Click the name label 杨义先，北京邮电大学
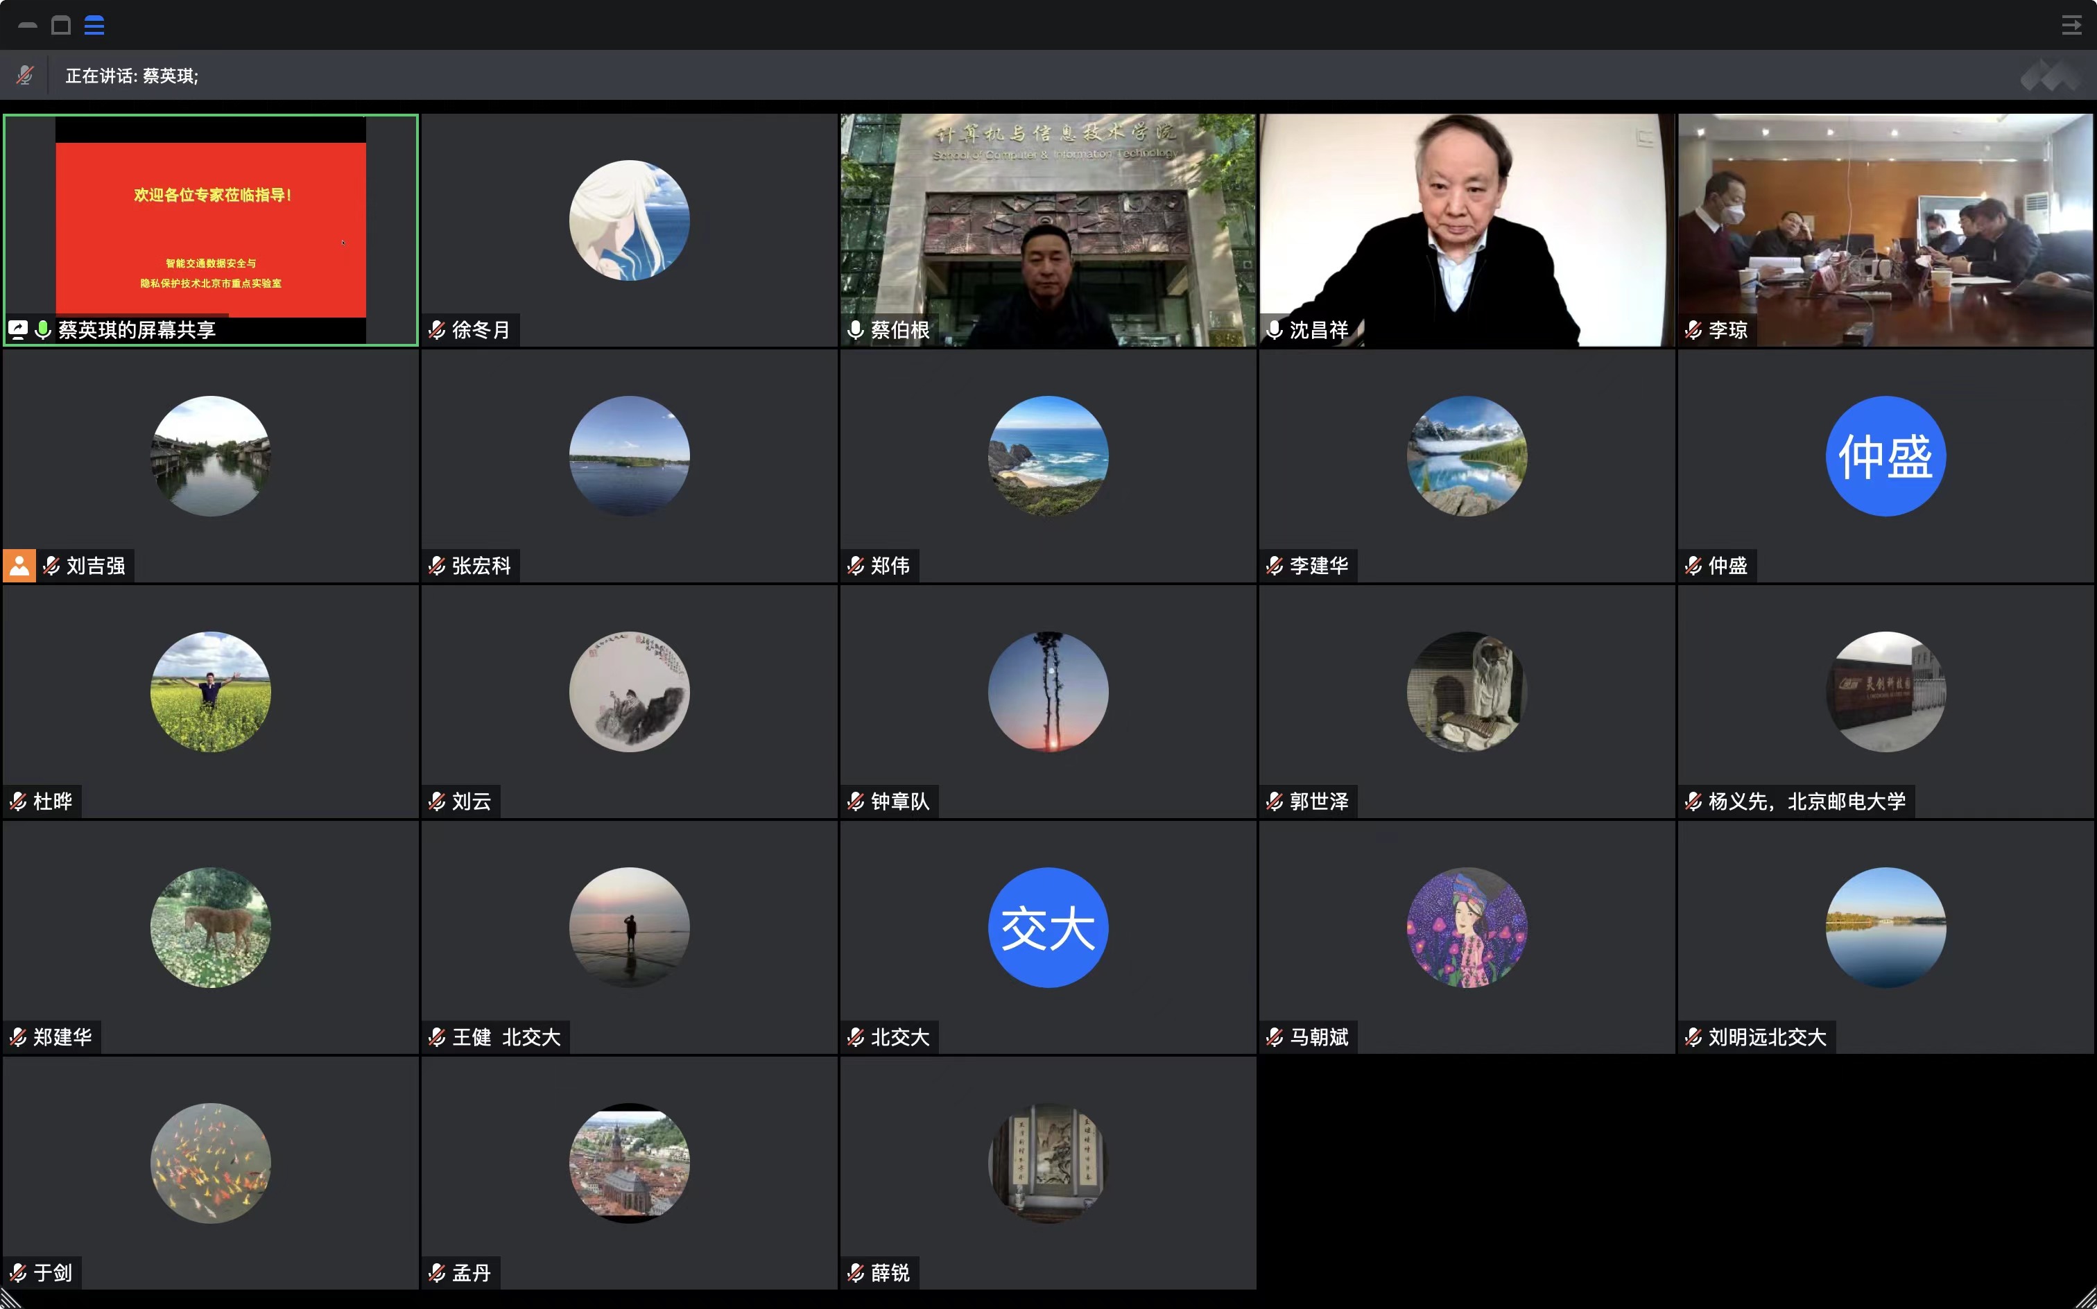Image resolution: width=2097 pixels, height=1309 pixels. (1806, 801)
